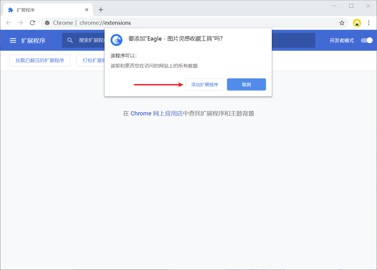
Task: Click the permission text 读取和更改您在访问的网站上的所有数据
Action: (154, 66)
